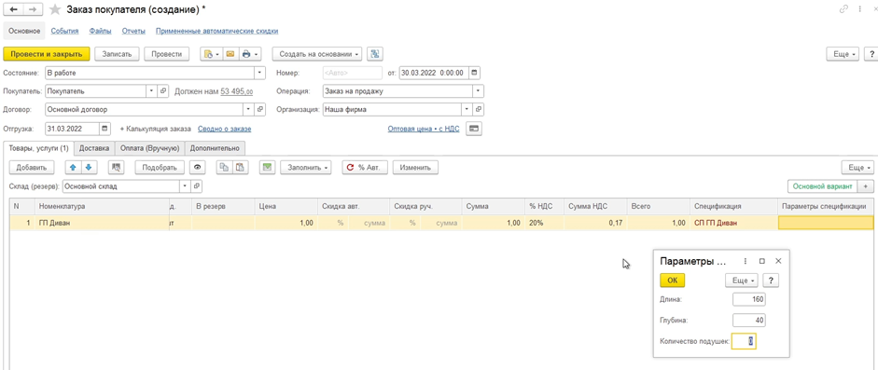Send document via envelope email icon

pos(230,54)
